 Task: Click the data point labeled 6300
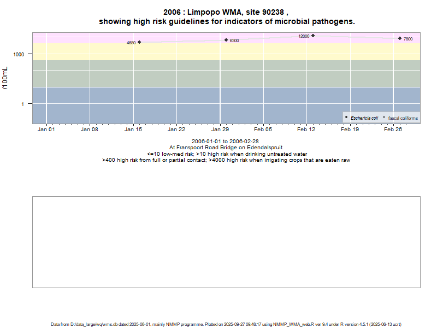[226, 40]
